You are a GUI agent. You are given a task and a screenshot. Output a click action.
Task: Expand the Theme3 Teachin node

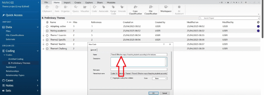coord(43,44)
